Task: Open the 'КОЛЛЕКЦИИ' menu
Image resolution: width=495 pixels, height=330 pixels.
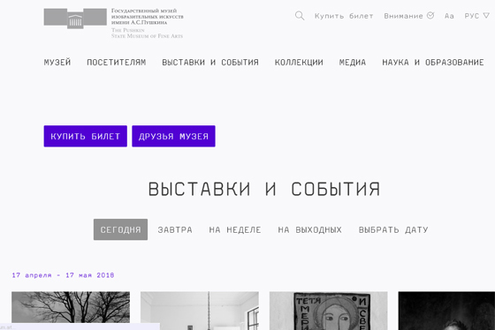Action: [299, 63]
